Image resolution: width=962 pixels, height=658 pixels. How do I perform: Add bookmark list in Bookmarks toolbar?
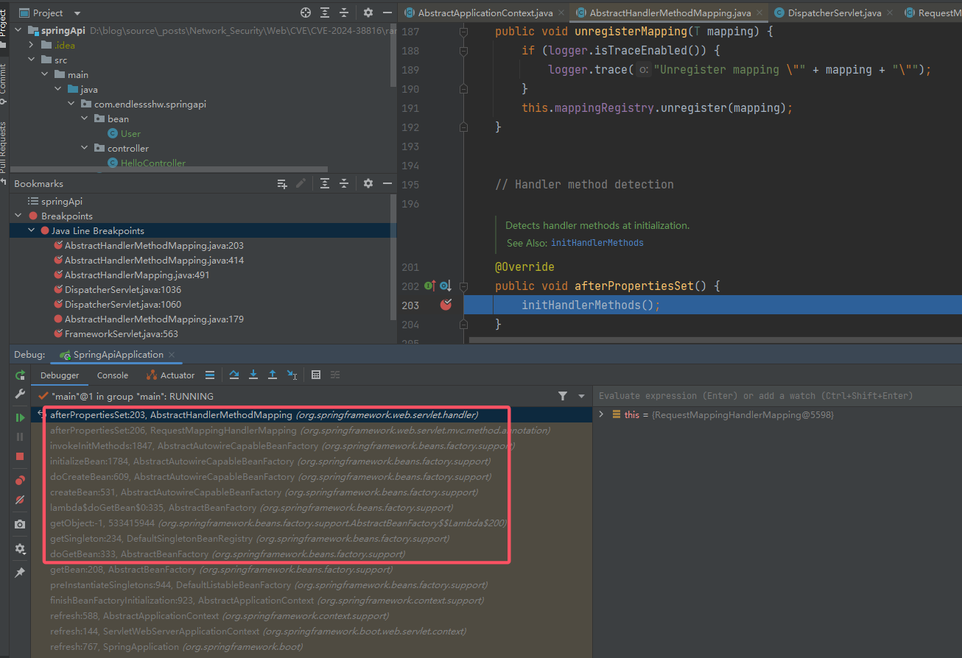point(282,183)
